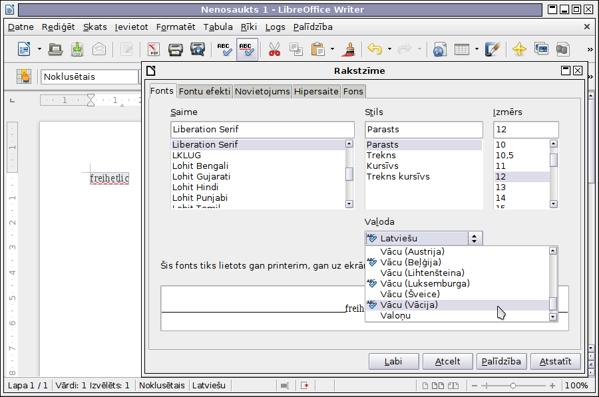Select Valoņu language entry
599x397 pixels.
click(x=457, y=316)
